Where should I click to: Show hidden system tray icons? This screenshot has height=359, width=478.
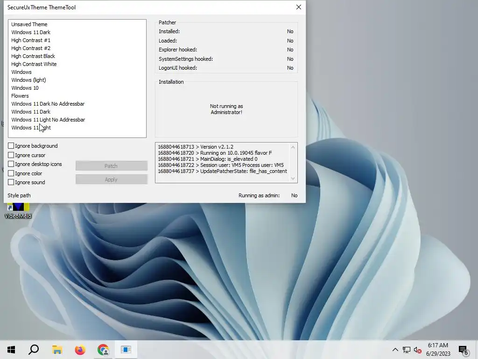395,350
